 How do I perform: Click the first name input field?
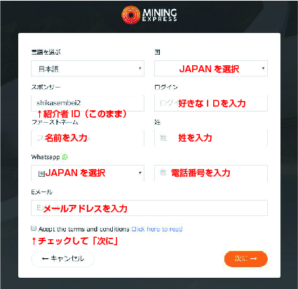(88, 138)
